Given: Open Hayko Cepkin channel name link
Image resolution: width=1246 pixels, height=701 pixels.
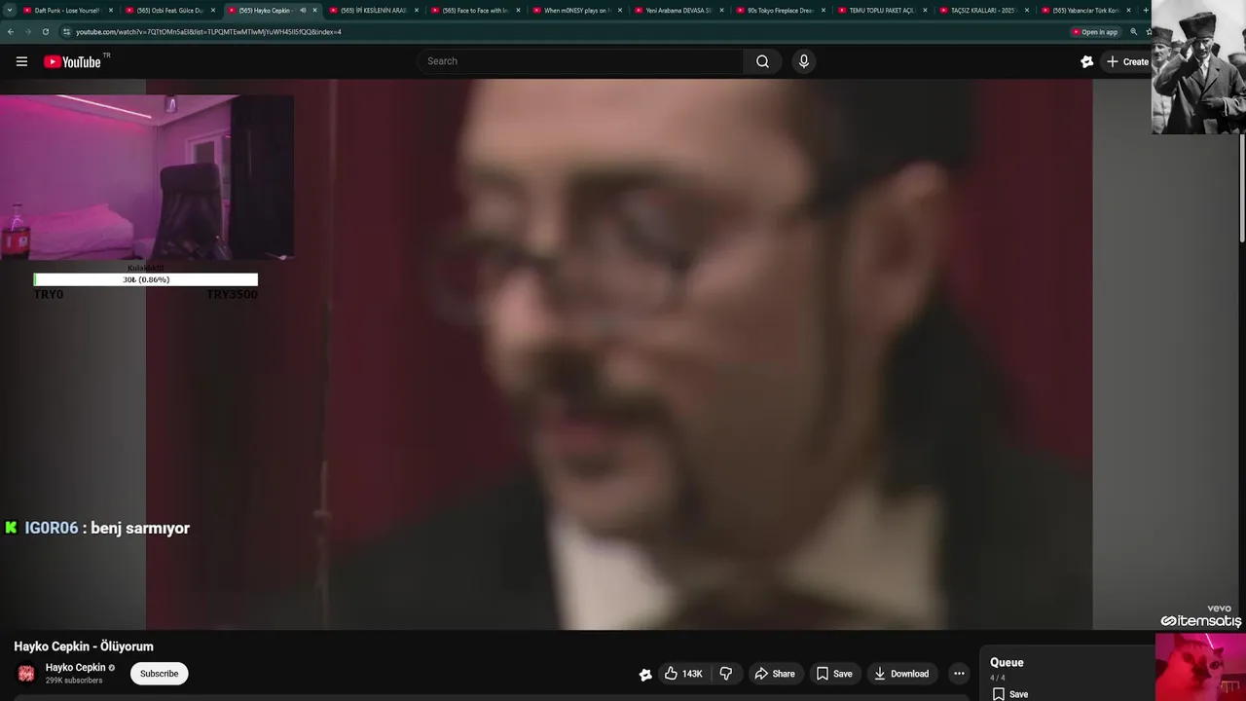Looking at the screenshot, I should tap(75, 668).
